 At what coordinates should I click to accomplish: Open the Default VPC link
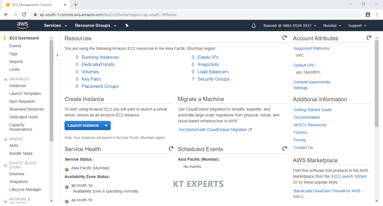pyautogui.click(x=304, y=65)
